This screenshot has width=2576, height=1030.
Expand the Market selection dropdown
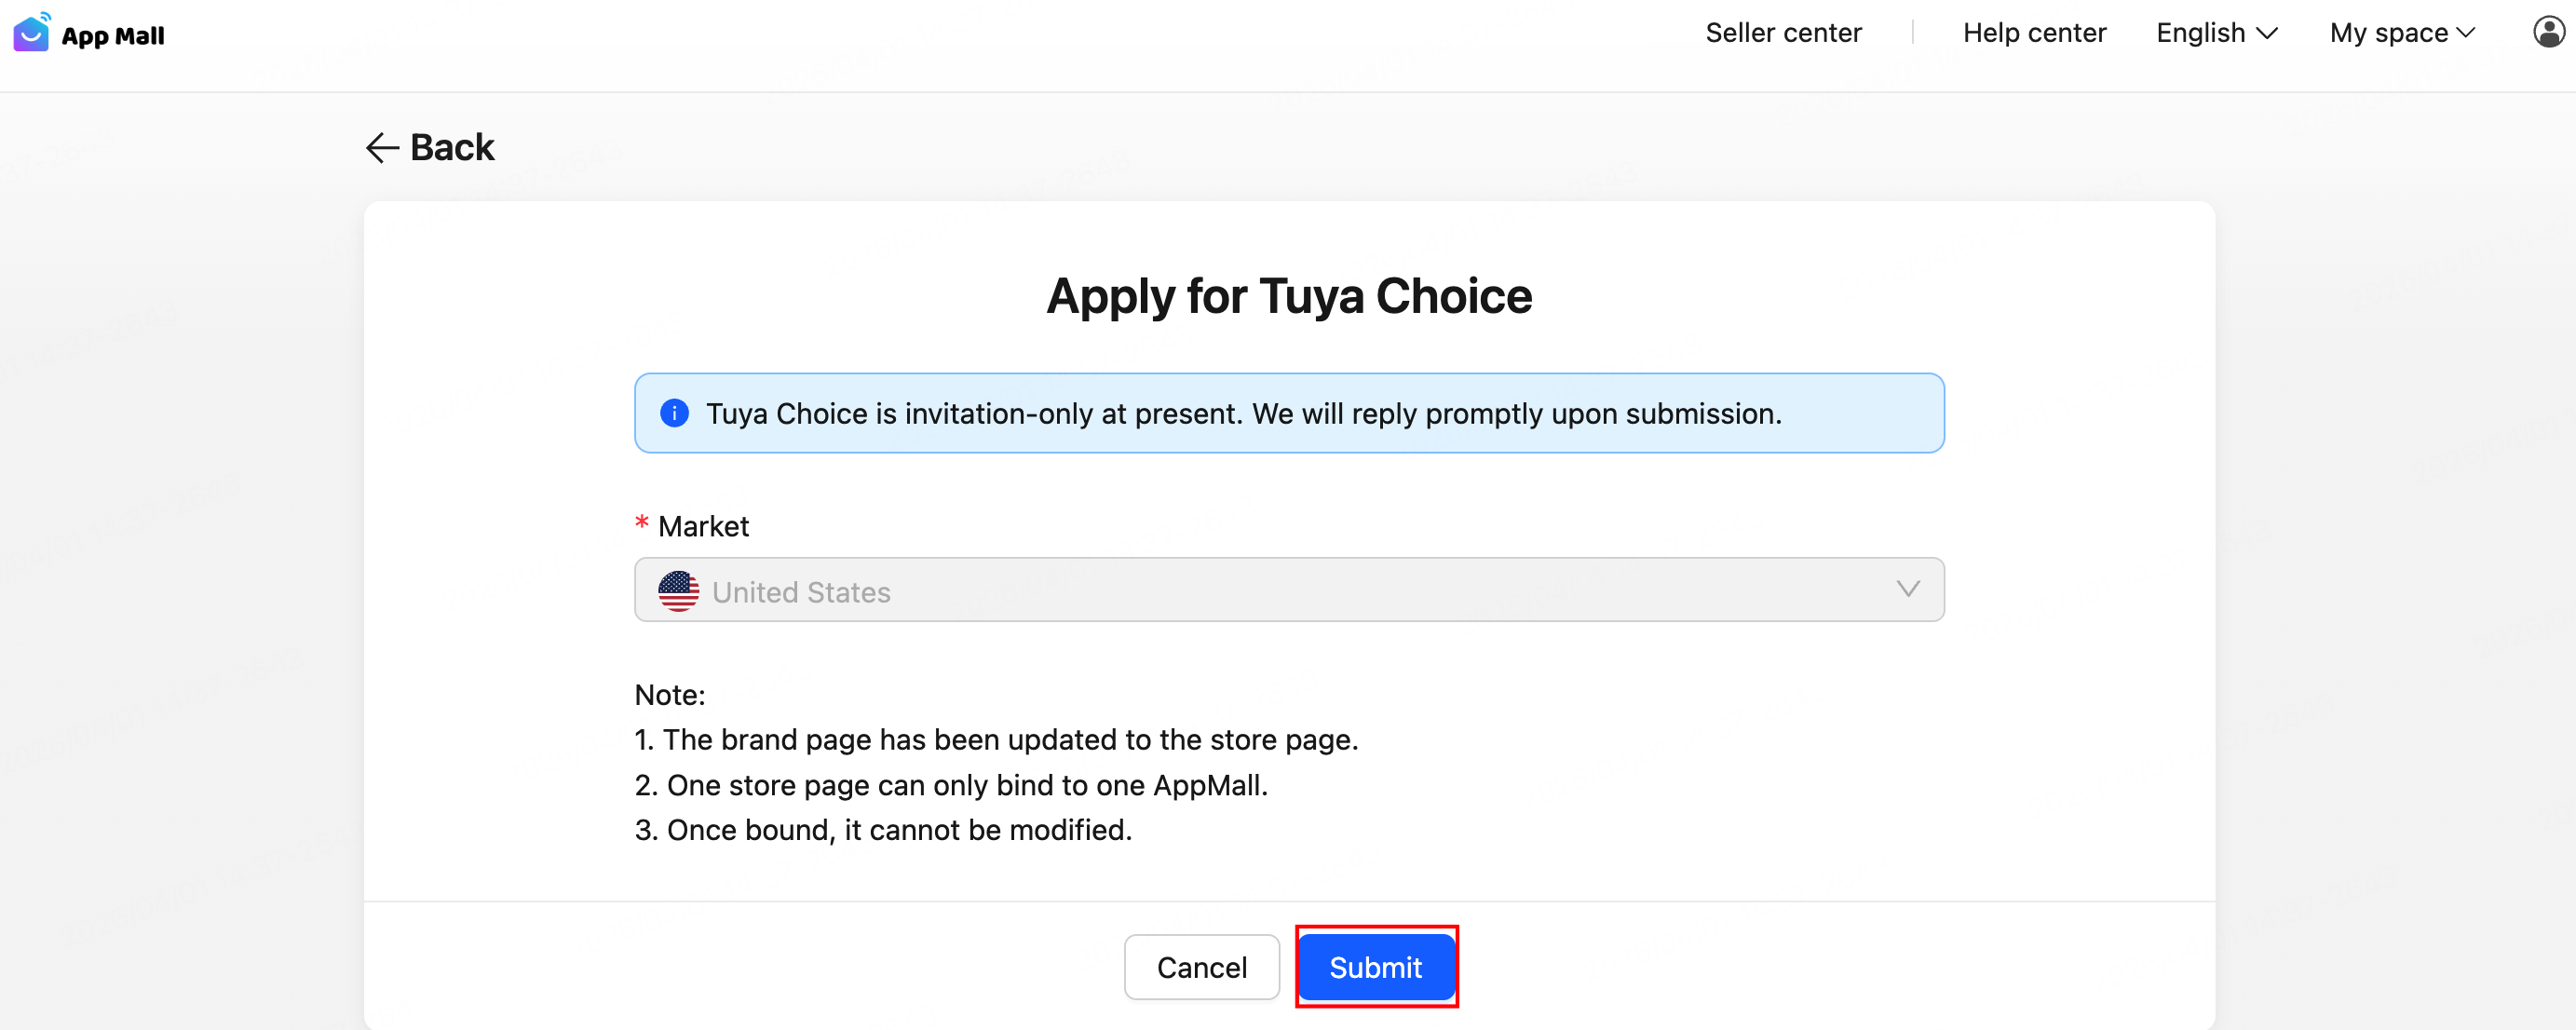(x=1908, y=590)
